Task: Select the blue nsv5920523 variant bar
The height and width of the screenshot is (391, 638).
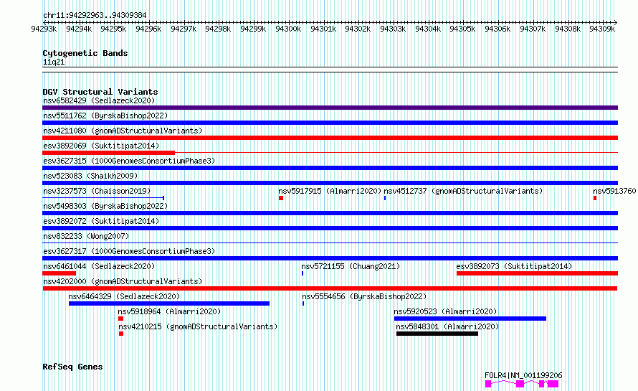Action: click(x=470, y=319)
